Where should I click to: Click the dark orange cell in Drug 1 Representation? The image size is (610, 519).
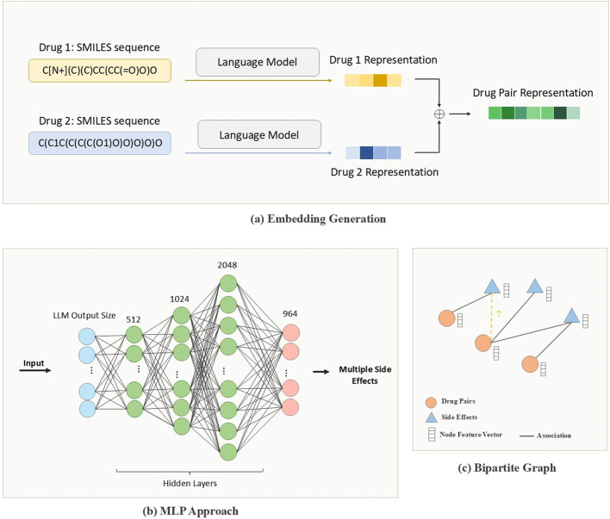point(380,80)
